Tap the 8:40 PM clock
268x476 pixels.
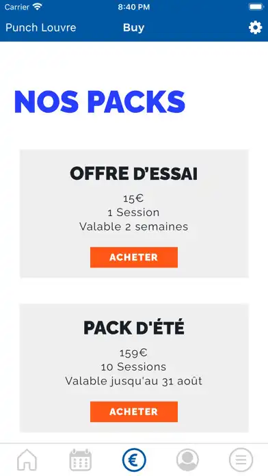click(x=133, y=7)
